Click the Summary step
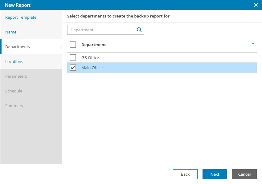The image size is (262, 184). click(x=14, y=106)
